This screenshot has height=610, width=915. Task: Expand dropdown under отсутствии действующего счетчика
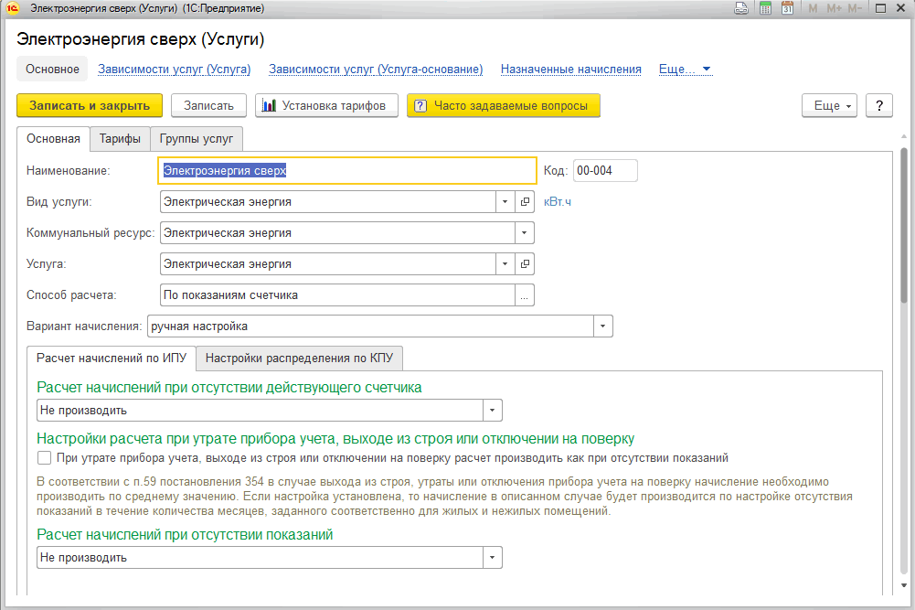click(x=493, y=411)
